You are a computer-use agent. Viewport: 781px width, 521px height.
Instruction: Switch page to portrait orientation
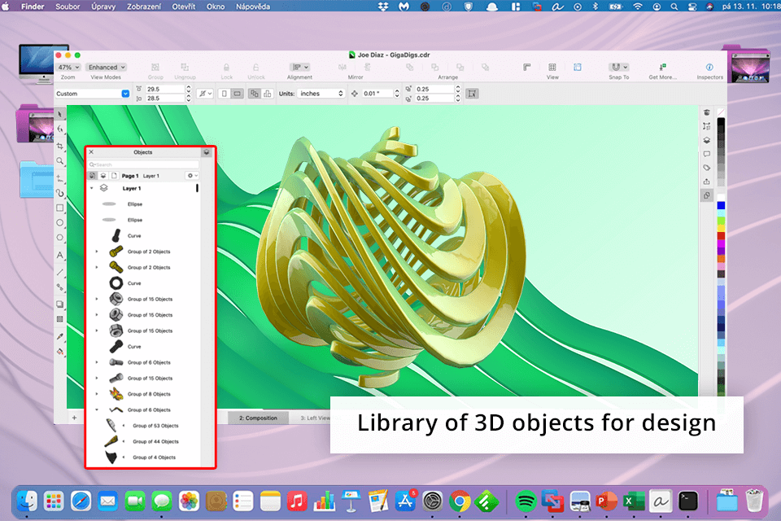[x=224, y=94]
